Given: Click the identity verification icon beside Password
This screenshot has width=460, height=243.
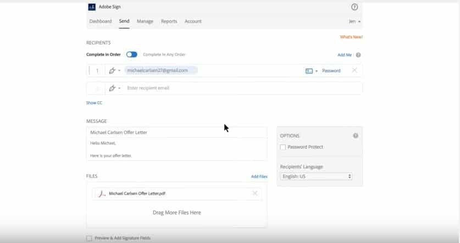Looking at the screenshot, I should 309,71.
